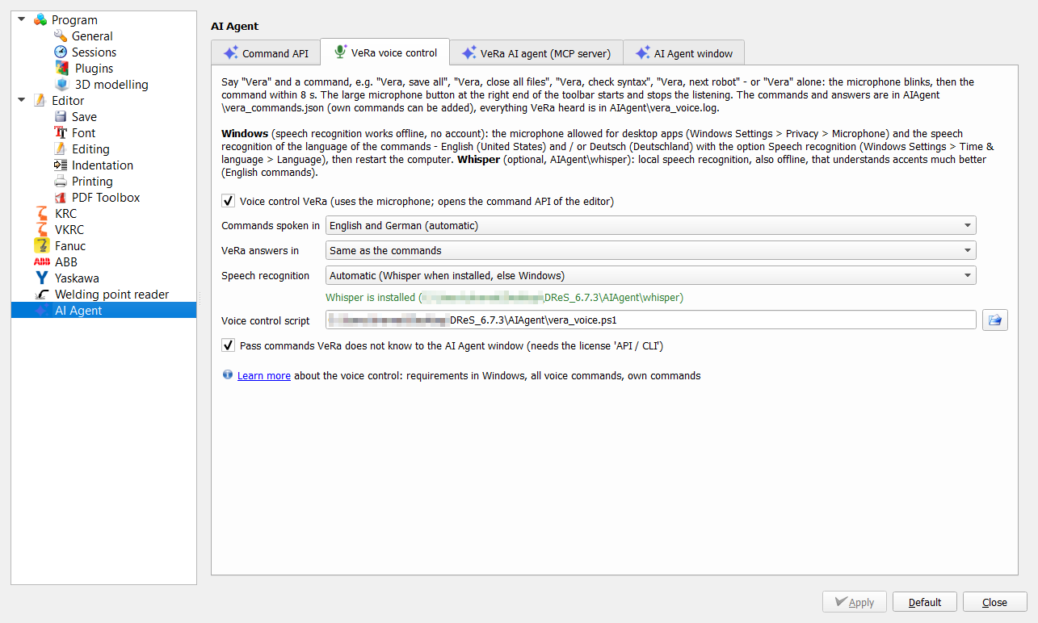This screenshot has width=1038, height=623.
Task: Select the ABB logo icon
Action: click(42, 262)
